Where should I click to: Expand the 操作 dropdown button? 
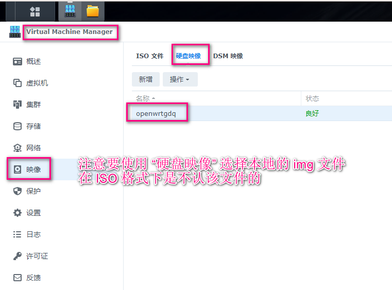180,79
